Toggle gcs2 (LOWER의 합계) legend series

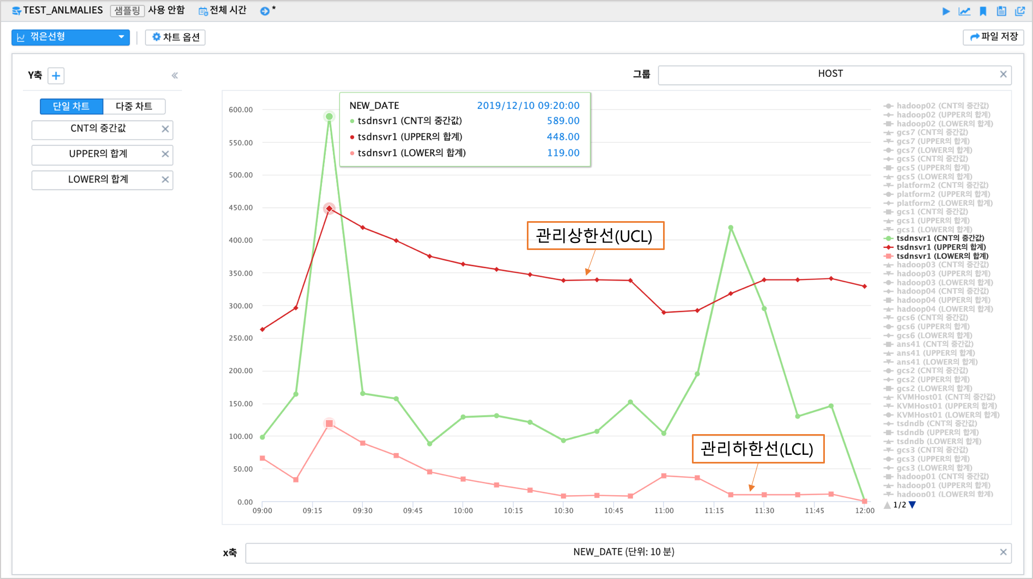(928, 388)
